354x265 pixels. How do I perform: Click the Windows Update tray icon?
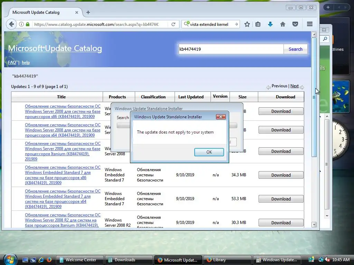311,259
